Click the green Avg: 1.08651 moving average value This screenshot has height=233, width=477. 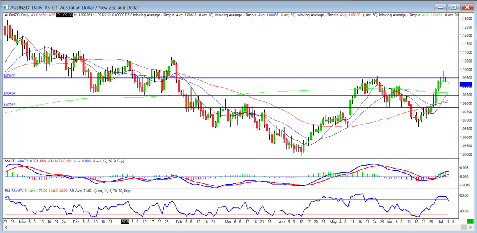432,15
